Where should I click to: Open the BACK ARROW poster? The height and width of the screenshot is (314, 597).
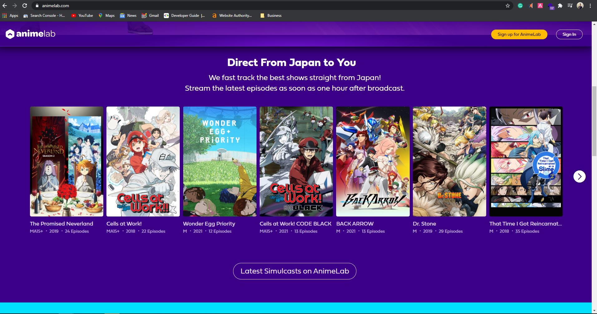(x=373, y=161)
